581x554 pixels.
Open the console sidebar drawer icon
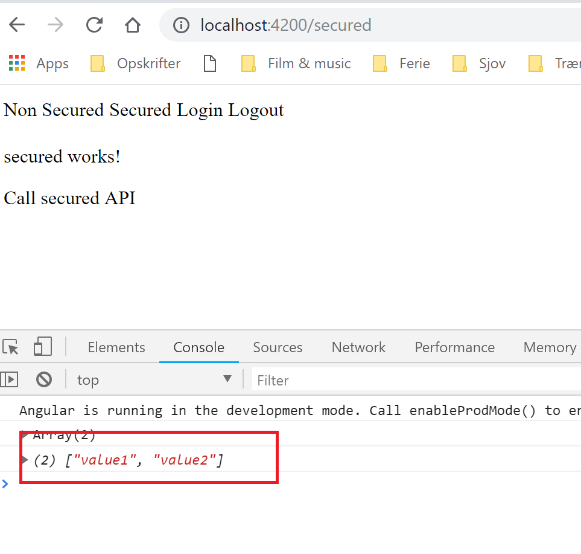coord(10,379)
